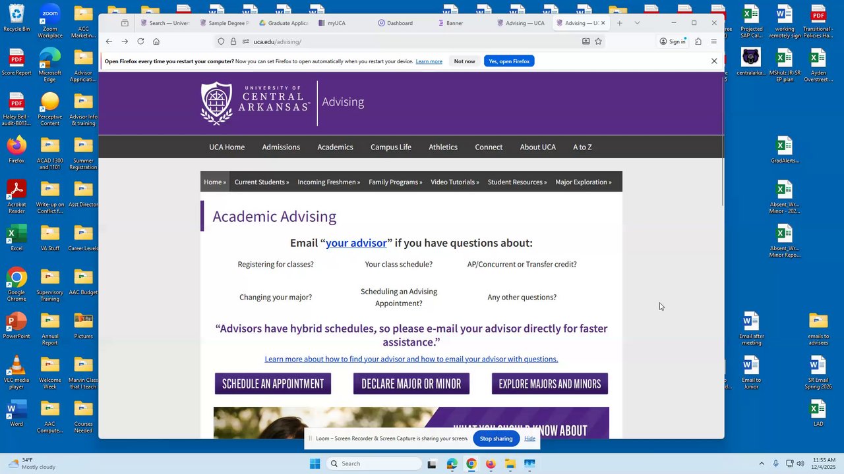Click Yes, open Firefox button
The height and width of the screenshot is (474, 844).
509,61
